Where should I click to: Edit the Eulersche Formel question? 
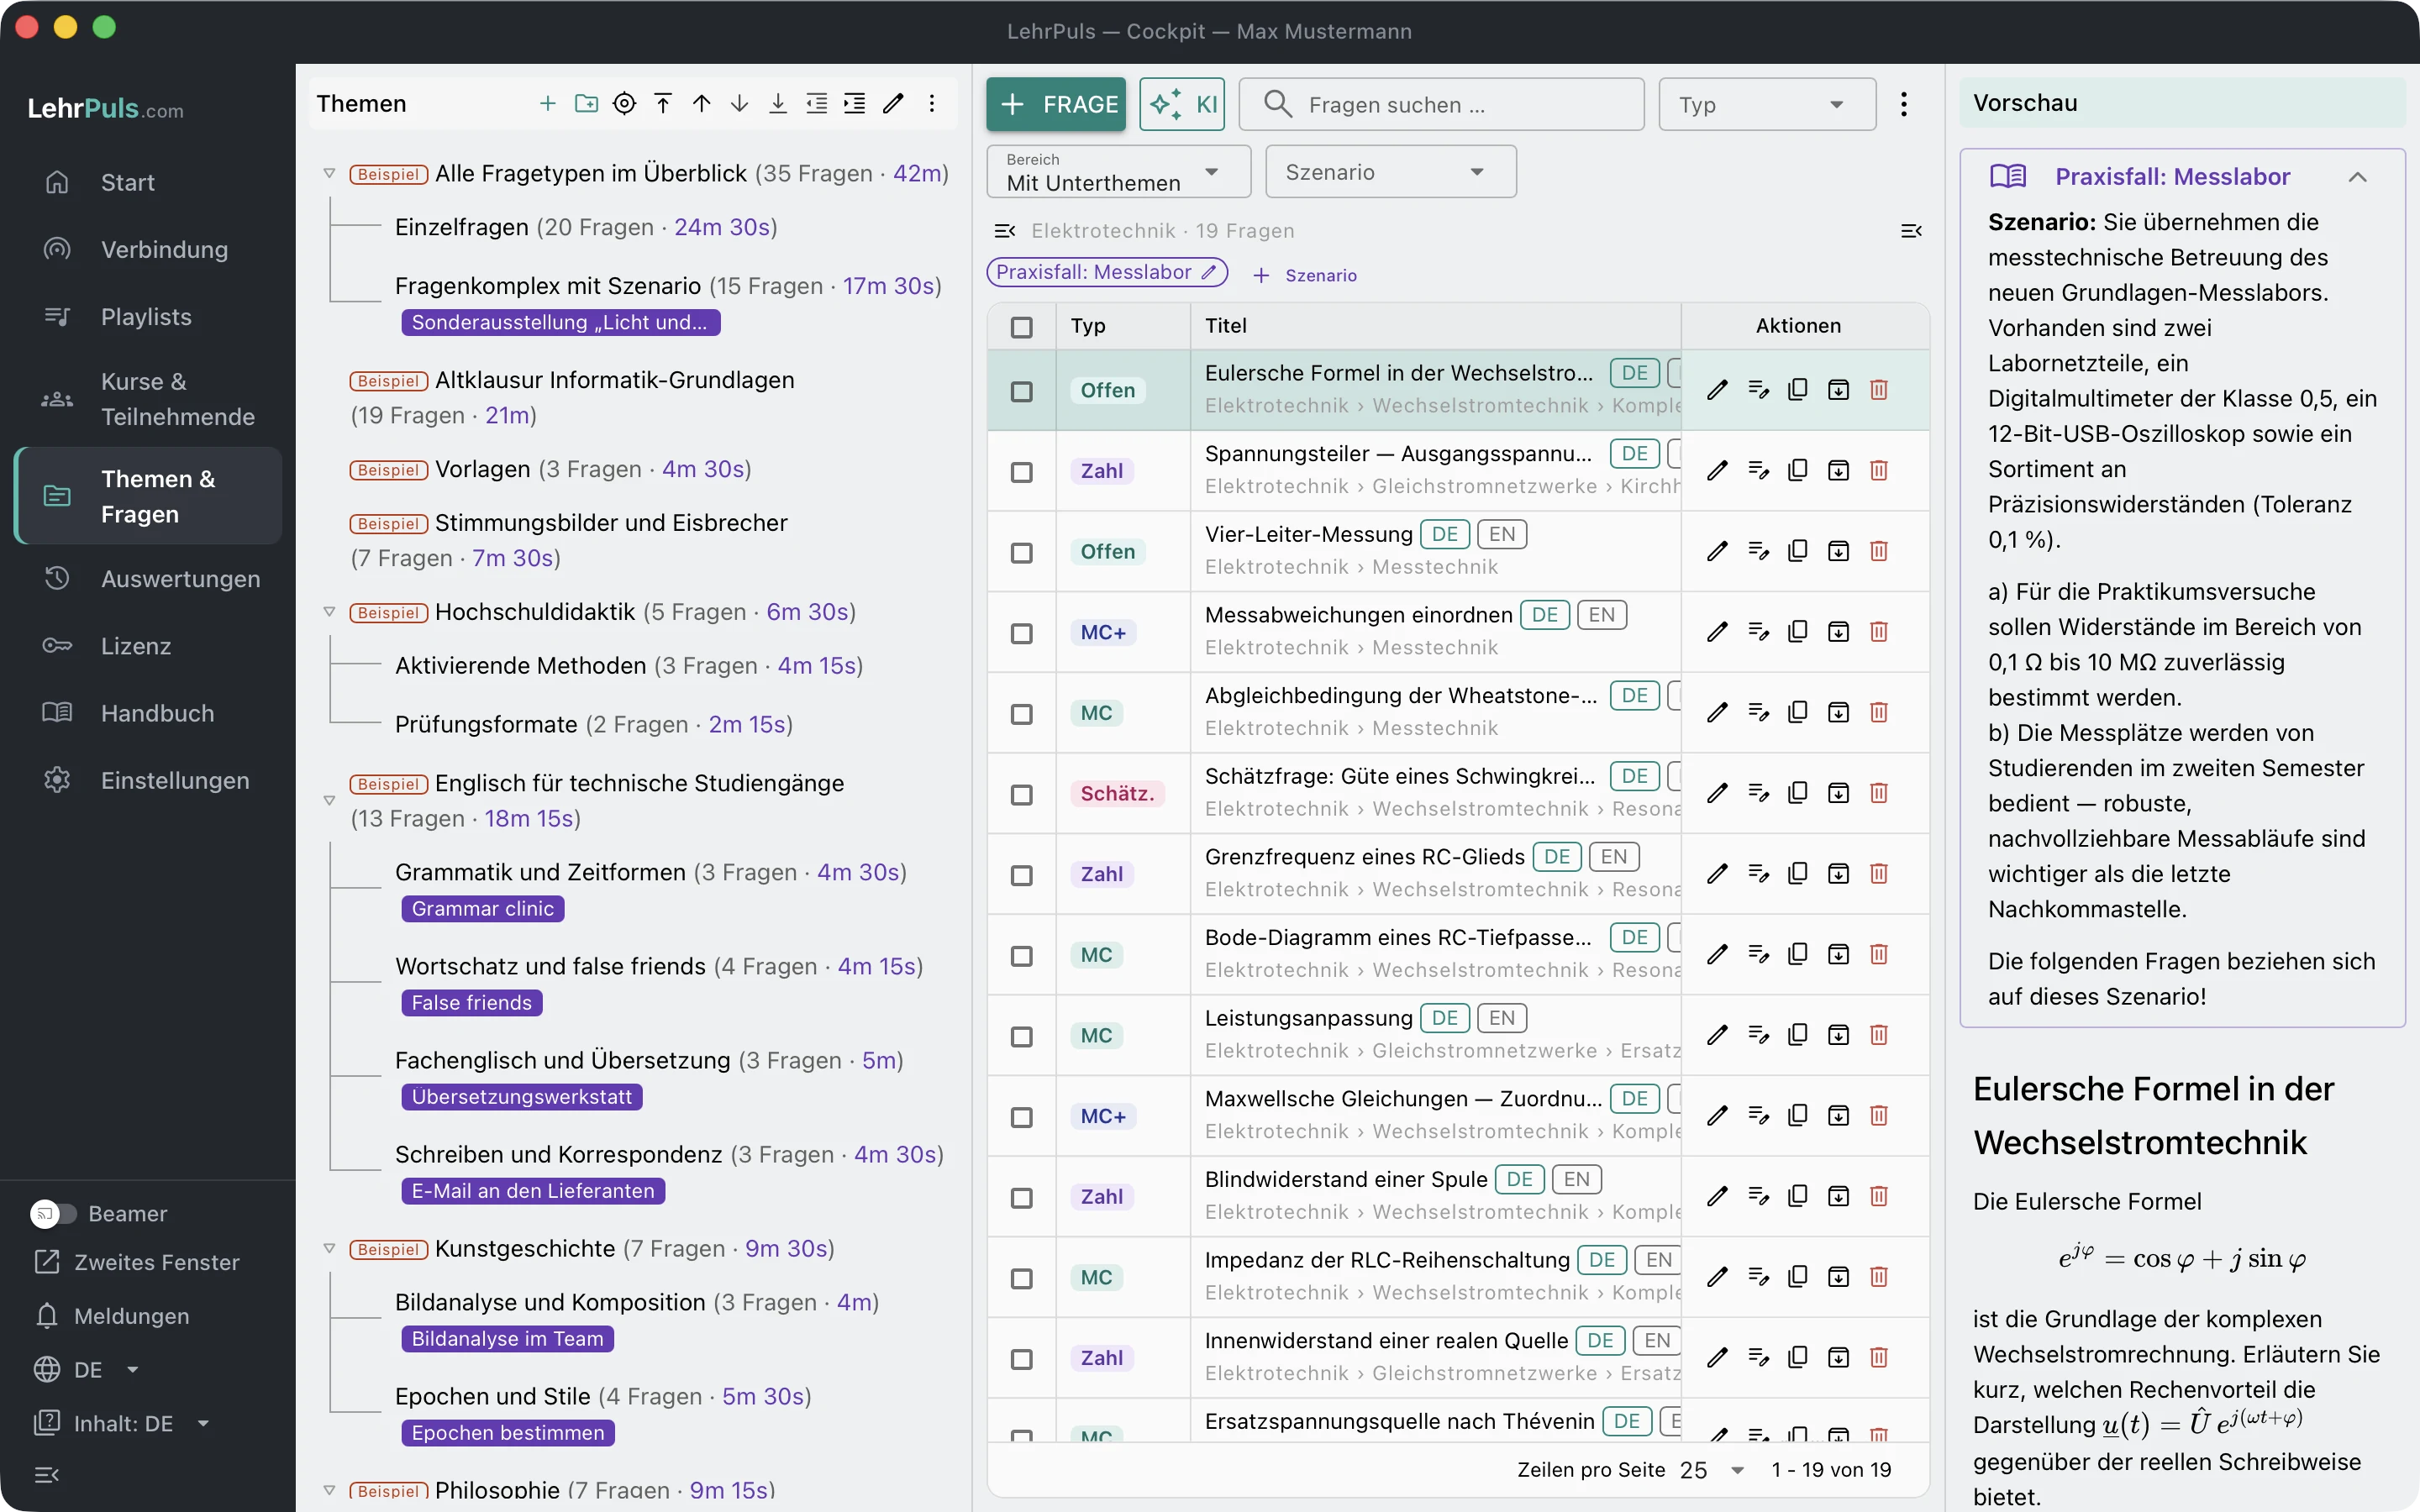(1717, 390)
